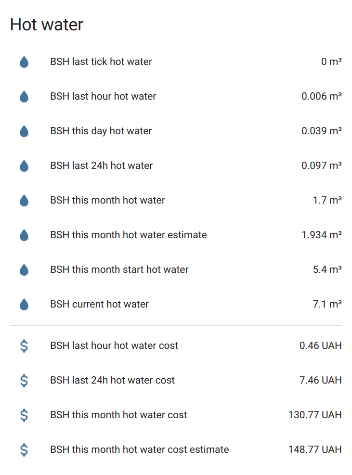Open BSH this day hot water label
The image size is (352, 475).
click(x=101, y=131)
